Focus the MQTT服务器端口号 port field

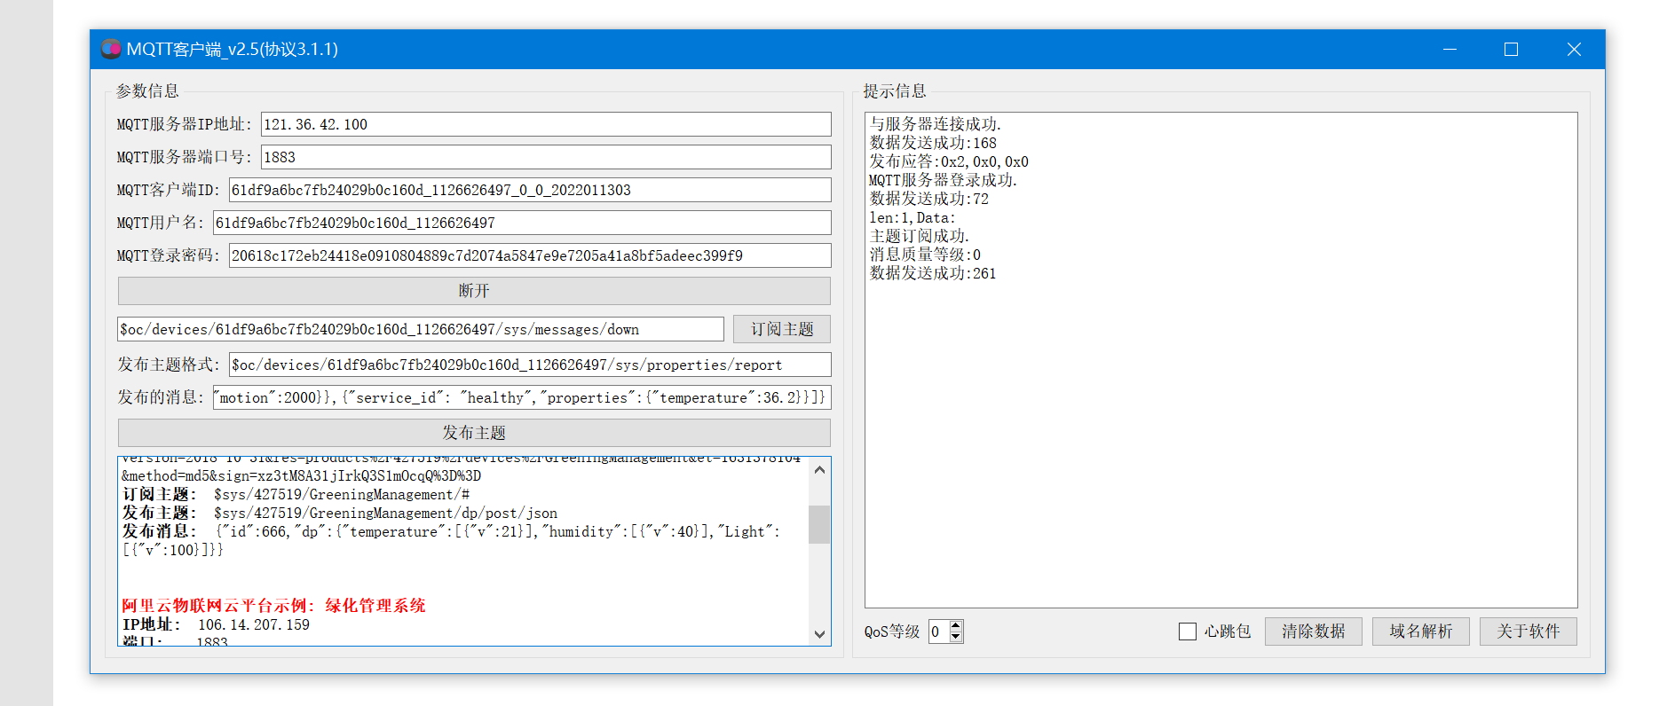tap(546, 157)
